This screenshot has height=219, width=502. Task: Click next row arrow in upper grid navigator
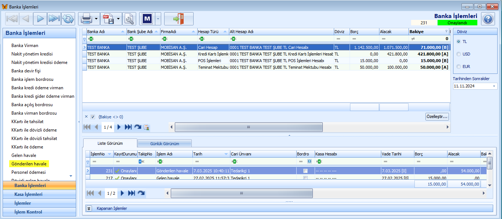click(119, 127)
